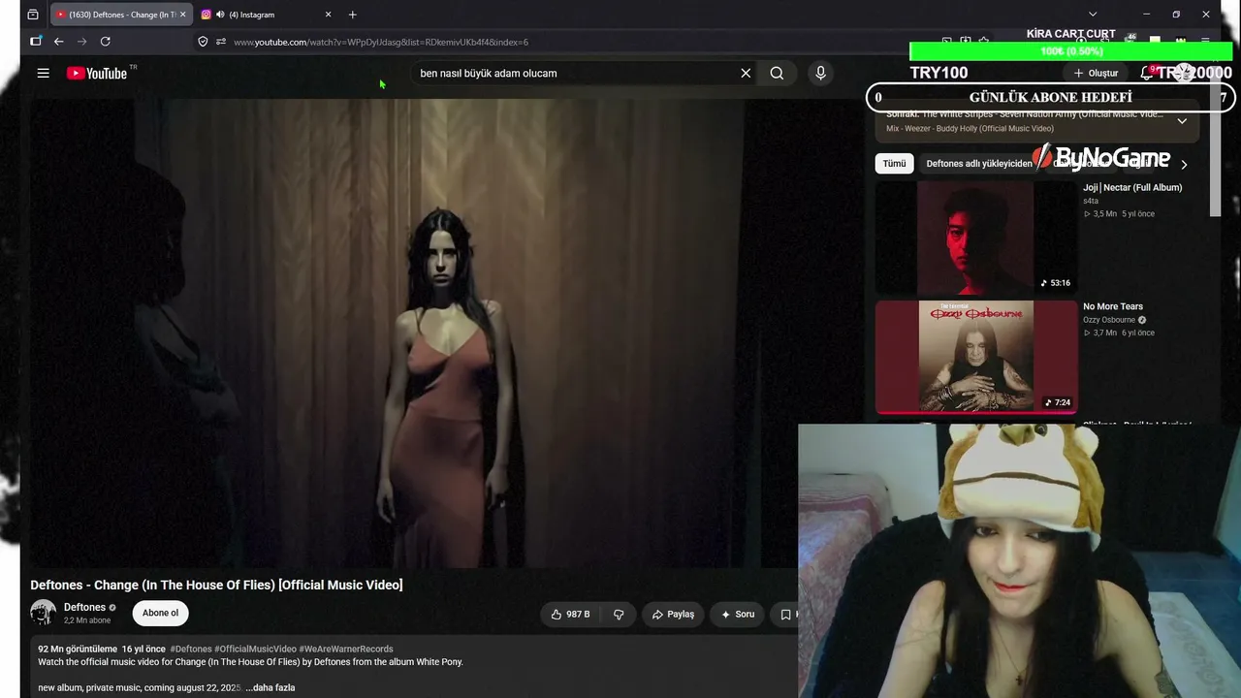Show more filter chips with right arrow
The width and height of the screenshot is (1241, 698).
[1184, 165]
